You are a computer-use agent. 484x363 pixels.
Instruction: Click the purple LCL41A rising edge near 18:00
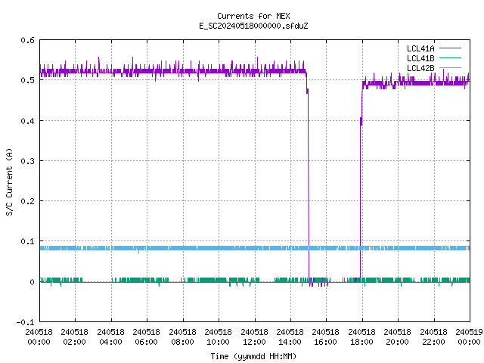[361, 185]
